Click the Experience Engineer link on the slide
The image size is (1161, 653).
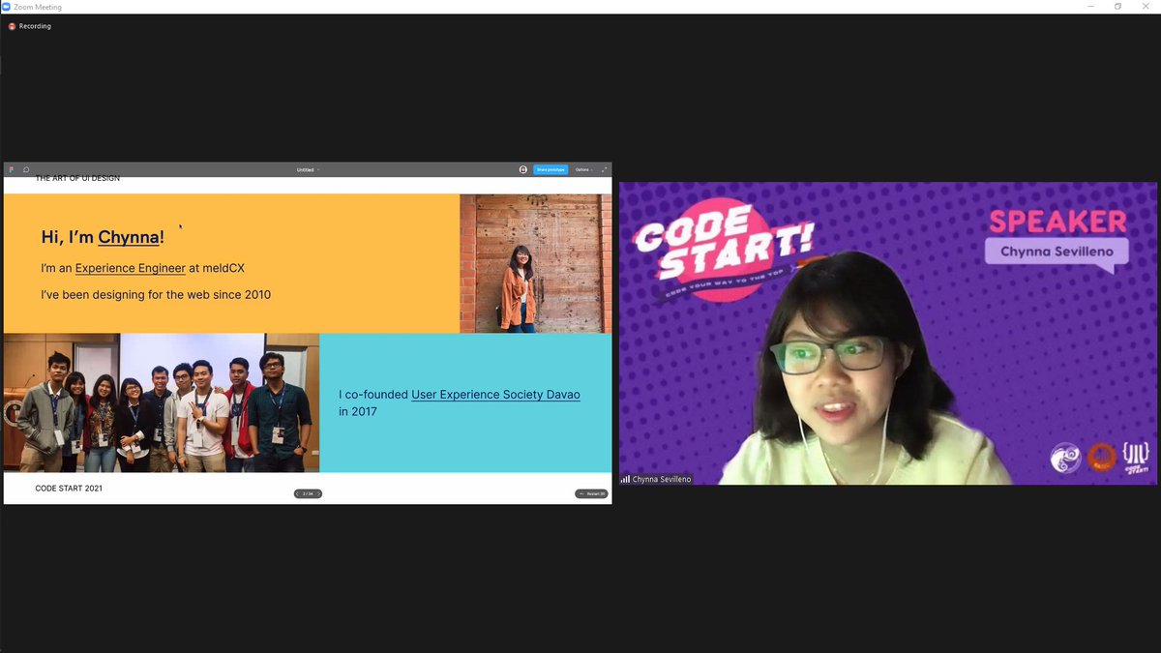click(x=131, y=268)
